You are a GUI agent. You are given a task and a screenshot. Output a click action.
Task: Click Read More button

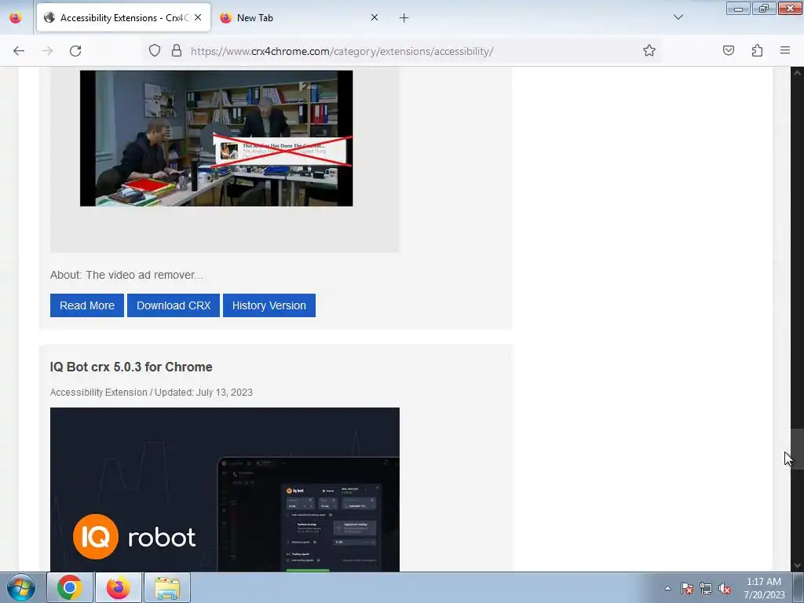point(87,305)
